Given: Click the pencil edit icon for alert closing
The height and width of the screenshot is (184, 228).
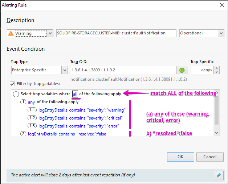Looking at the screenshot, I should (x=219, y=175).
